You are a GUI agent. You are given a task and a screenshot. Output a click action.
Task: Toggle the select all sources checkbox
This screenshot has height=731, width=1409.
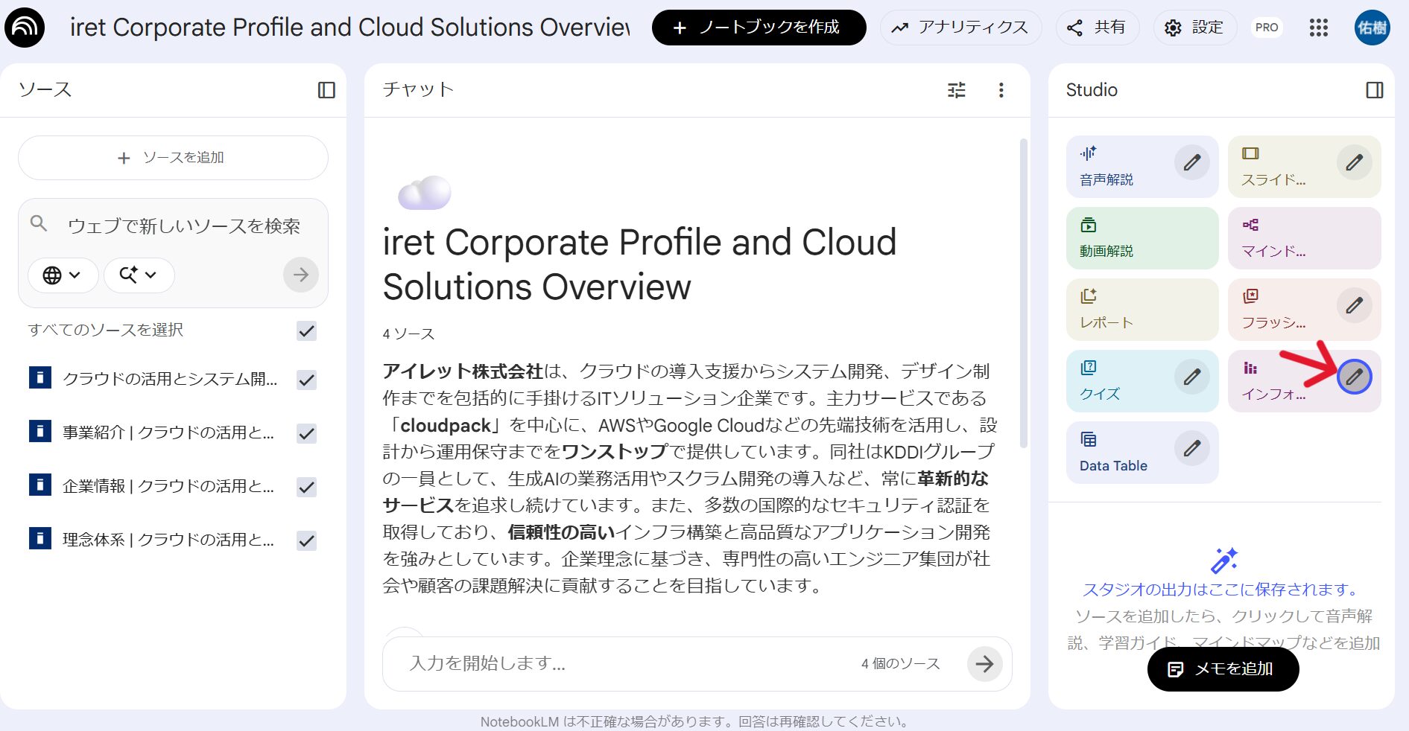(306, 331)
